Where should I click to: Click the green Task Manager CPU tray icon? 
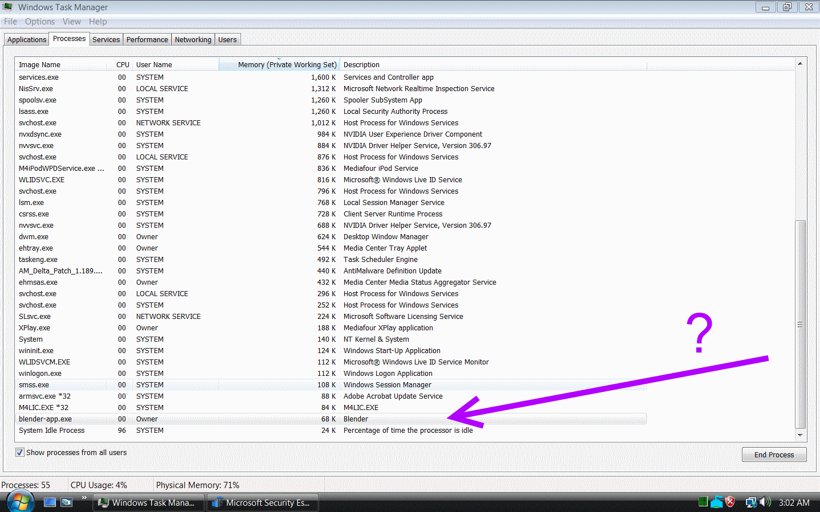point(703,502)
